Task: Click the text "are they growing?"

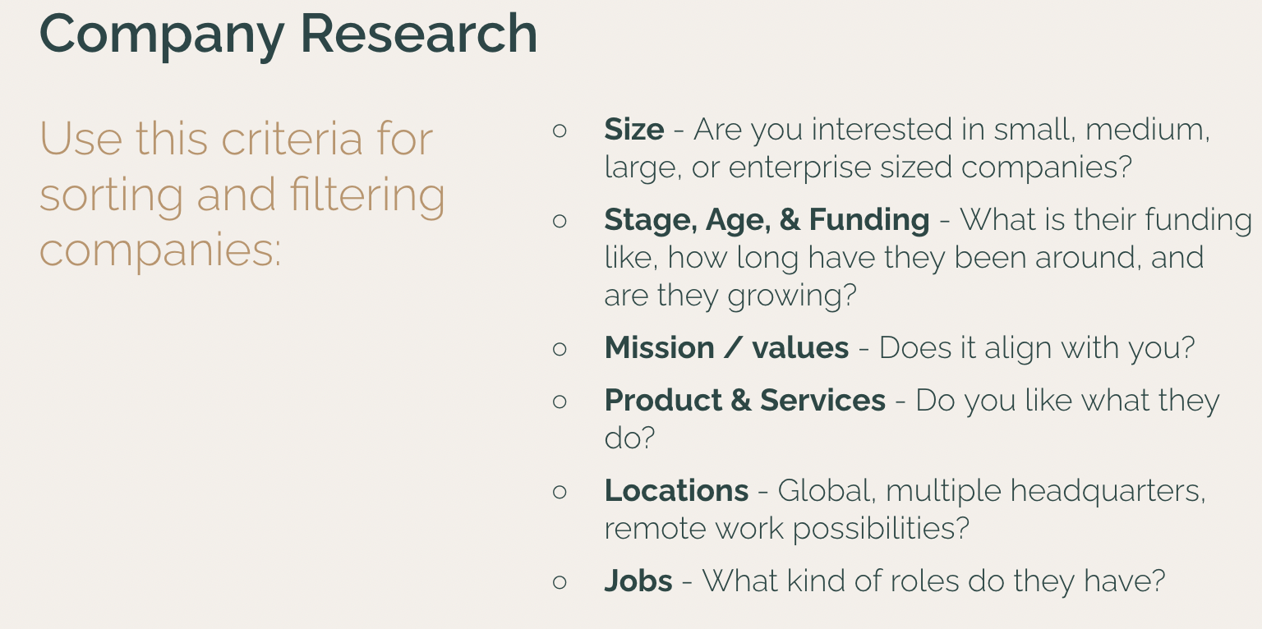Action: (730, 296)
